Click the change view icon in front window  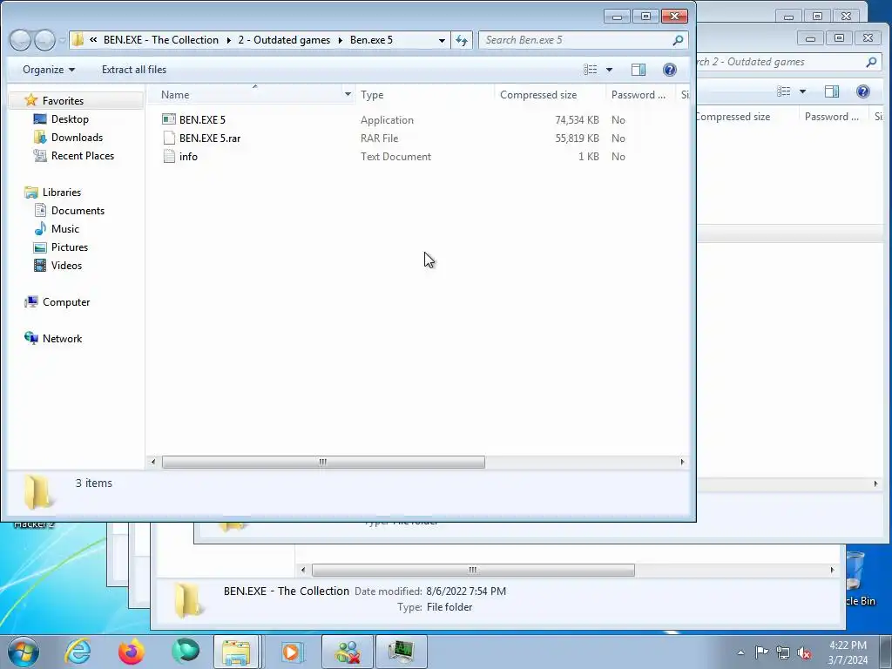click(x=591, y=70)
